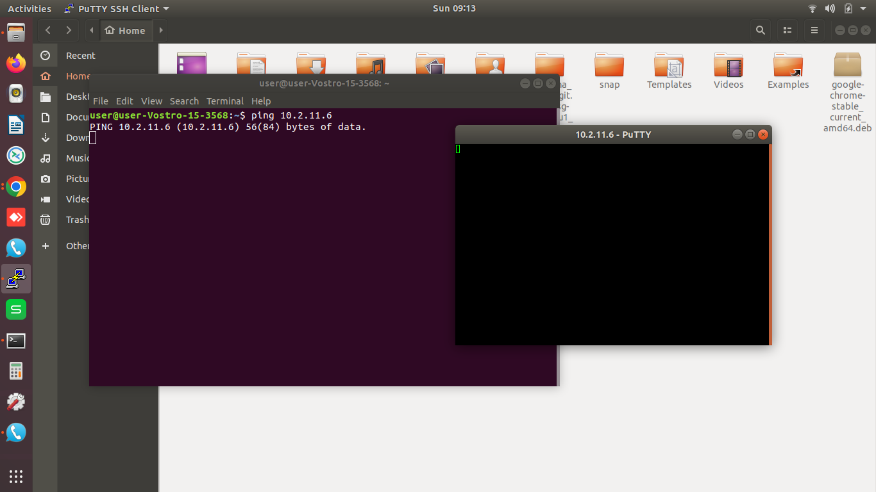
Task: Open the green S spreadsheet app in dock
Action: point(16,309)
